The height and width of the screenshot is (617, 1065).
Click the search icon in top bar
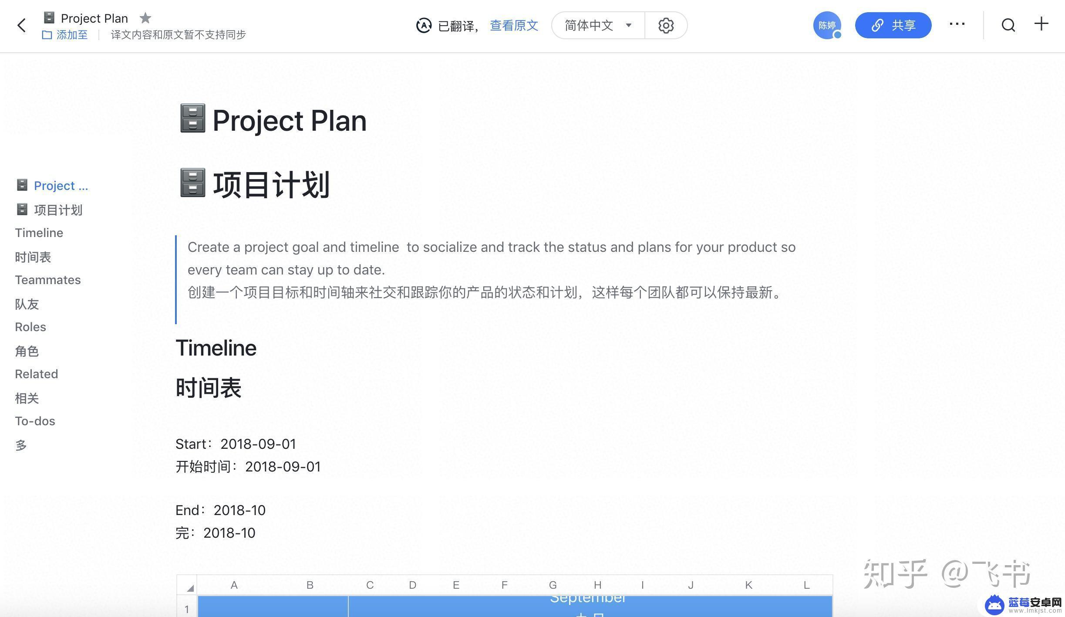pos(1009,25)
